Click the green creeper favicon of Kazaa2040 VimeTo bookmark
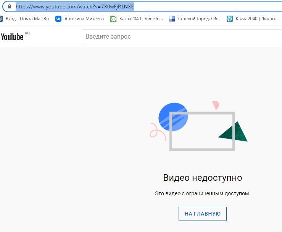The height and width of the screenshot is (232, 282). pos(113,19)
